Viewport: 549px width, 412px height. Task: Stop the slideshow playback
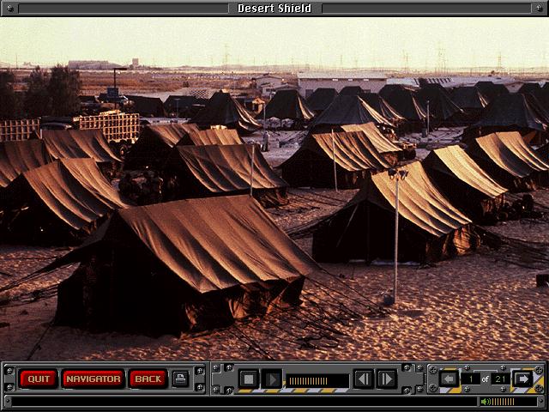pos(249,379)
